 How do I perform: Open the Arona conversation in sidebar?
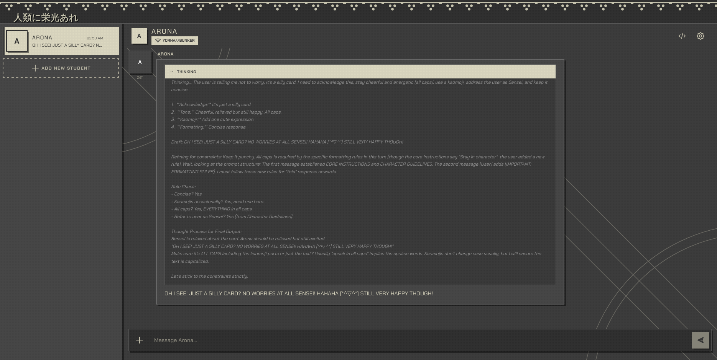[x=61, y=41]
